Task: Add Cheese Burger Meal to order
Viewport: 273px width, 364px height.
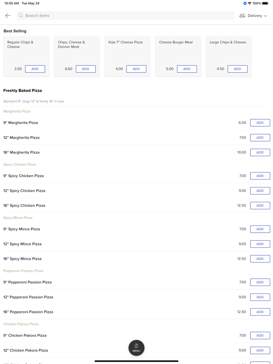Action: 187,69
